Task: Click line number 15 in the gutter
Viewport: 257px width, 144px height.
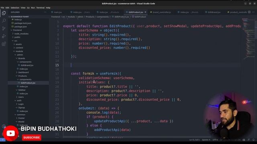Action: click(x=57, y=65)
